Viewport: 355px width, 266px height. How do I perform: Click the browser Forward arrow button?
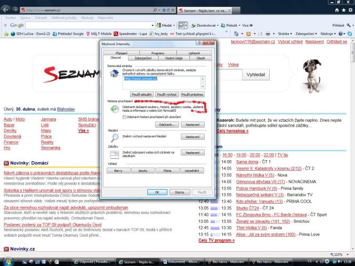click(15, 10)
